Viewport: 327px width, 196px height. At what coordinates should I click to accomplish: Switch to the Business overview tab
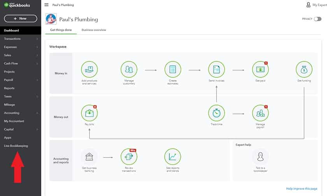[94, 30]
